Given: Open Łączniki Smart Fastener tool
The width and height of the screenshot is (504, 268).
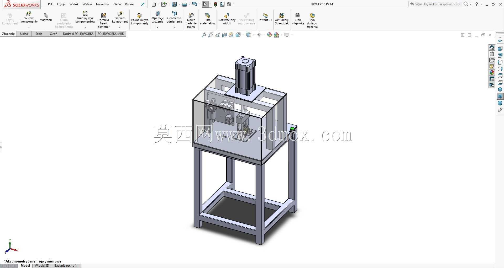Looking at the screenshot, I should [x=104, y=20].
